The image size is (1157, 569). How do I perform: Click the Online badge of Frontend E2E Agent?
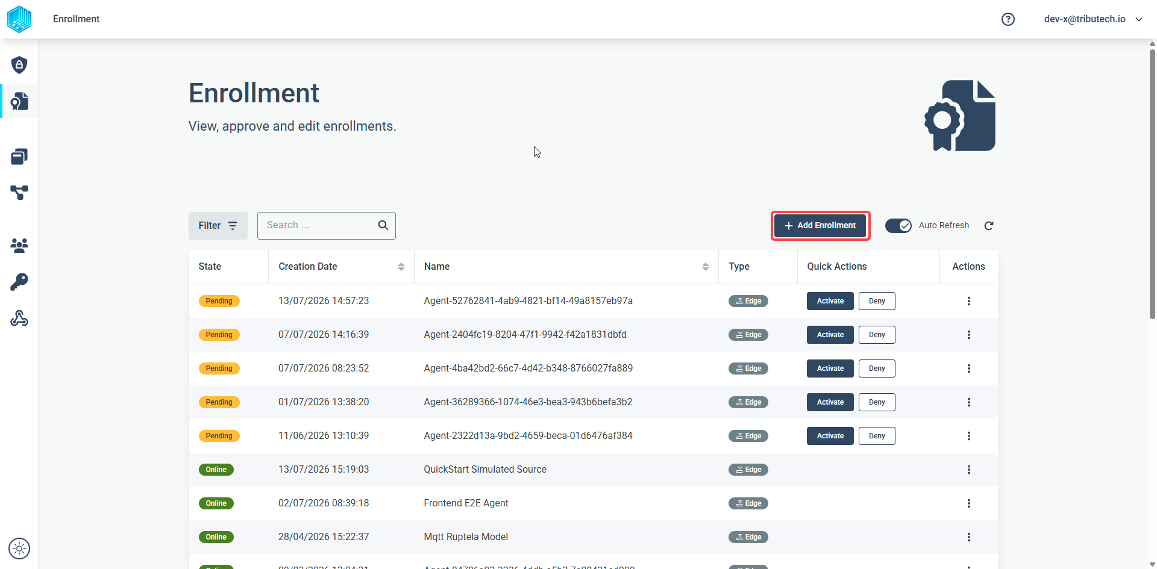216,503
